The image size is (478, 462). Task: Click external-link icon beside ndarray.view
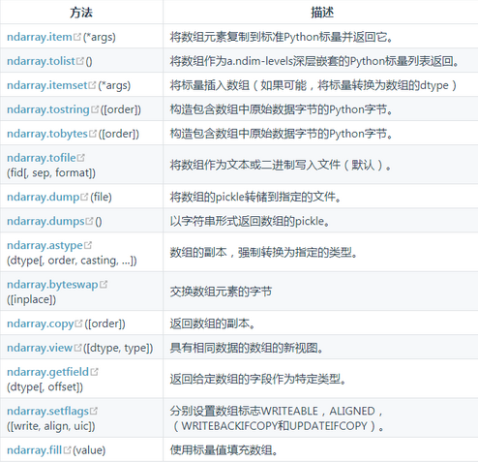tap(77, 348)
